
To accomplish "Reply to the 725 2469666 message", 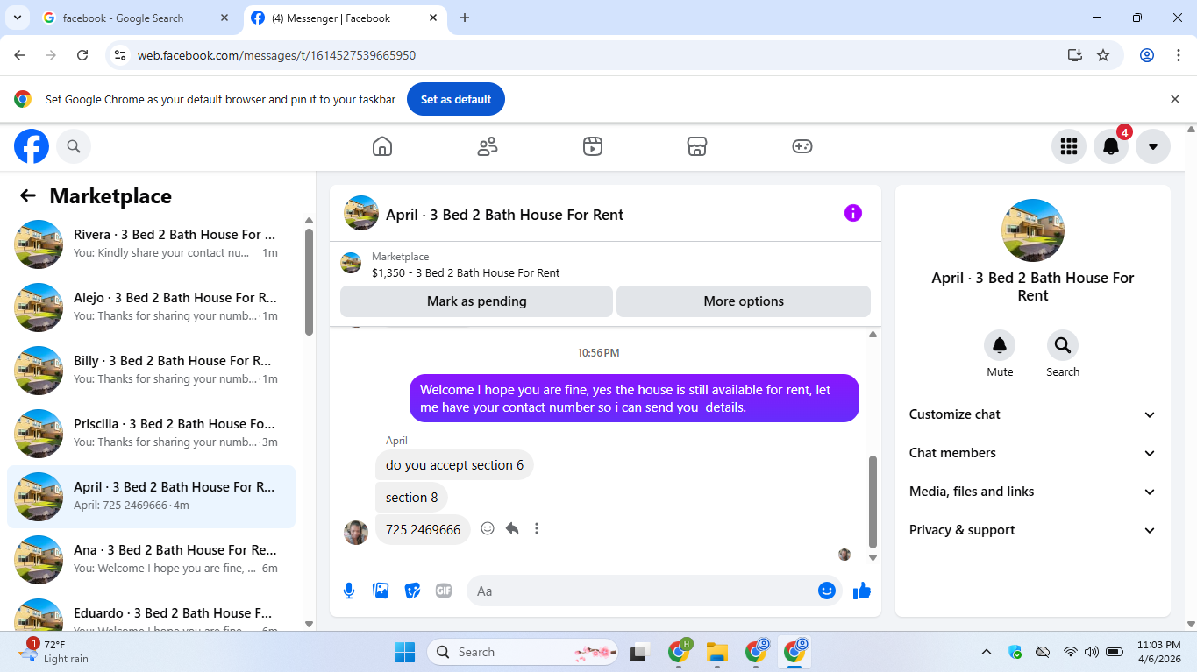I will [x=512, y=528].
